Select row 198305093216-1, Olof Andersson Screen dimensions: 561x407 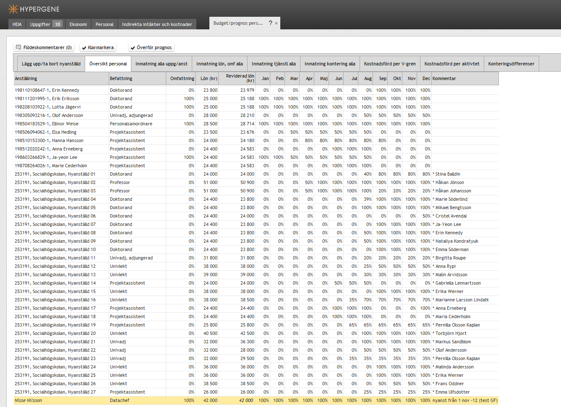256,115
